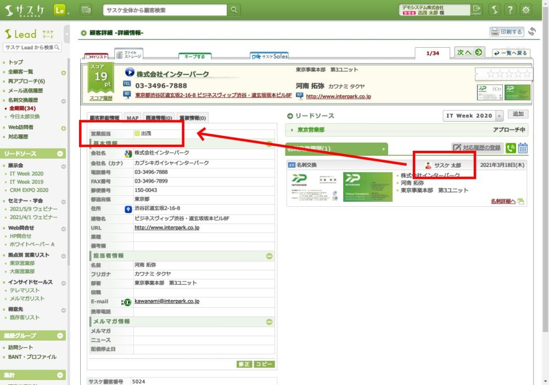This screenshot has height=385, width=549.
Task: Focus the サスケ全体から顧客検索 search field
Action: 165,10
